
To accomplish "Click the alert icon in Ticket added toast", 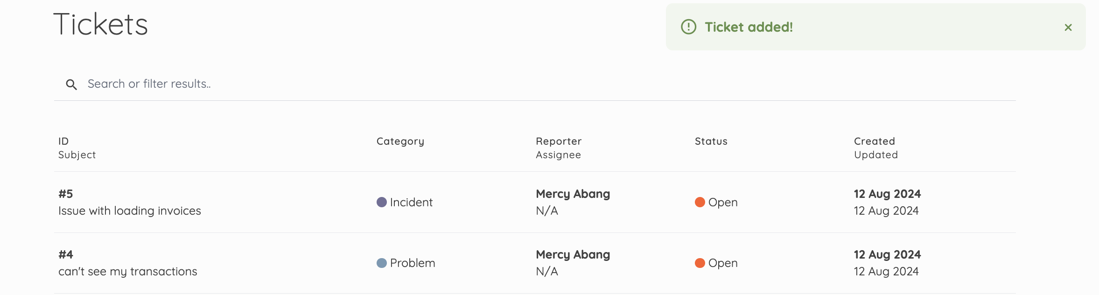I will pyautogui.click(x=689, y=27).
